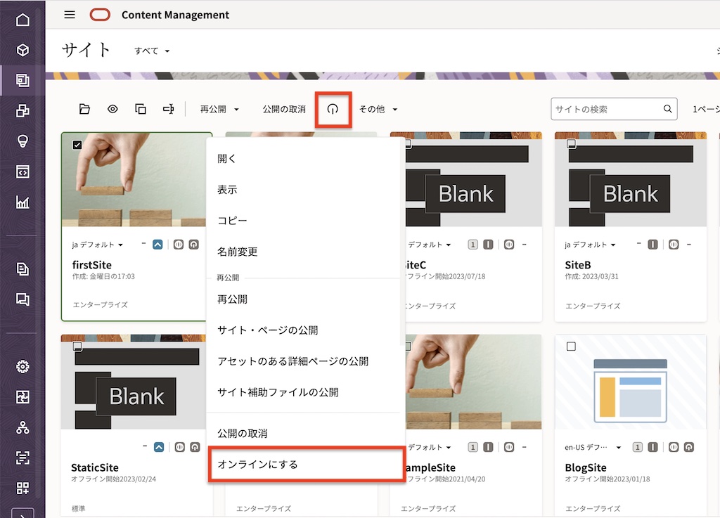
Task: Click the home icon in left sidebar
Action: [22, 20]
